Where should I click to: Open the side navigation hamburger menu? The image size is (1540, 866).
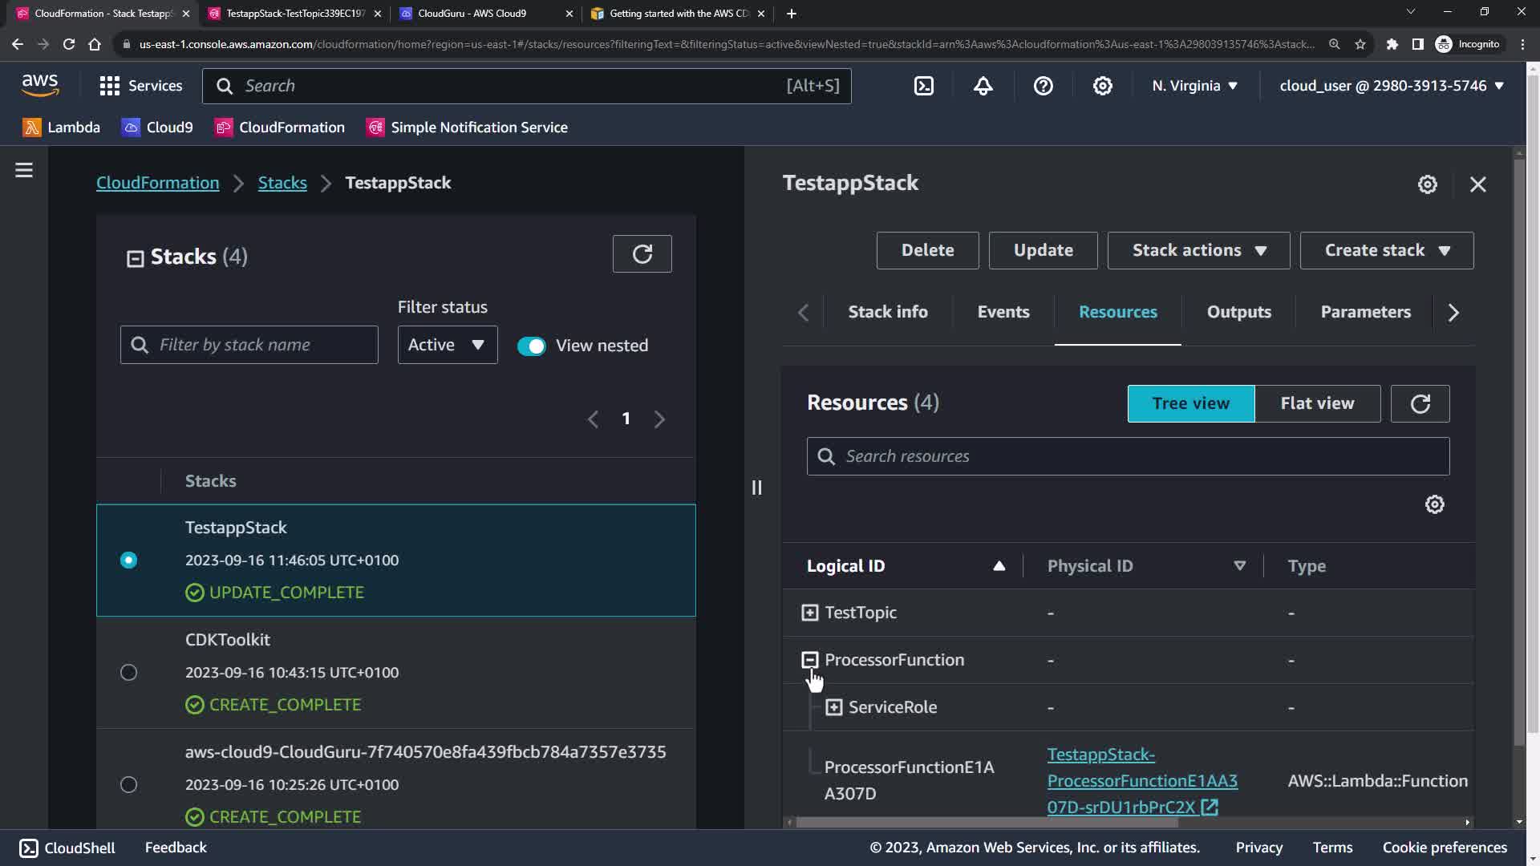(x=24, y=170)
